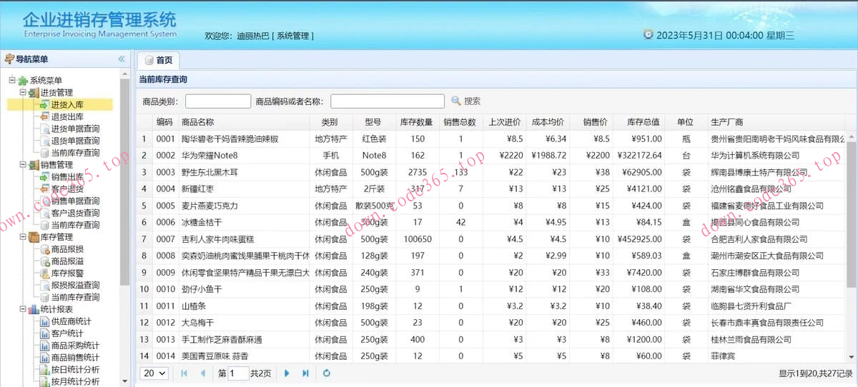Collapse the 导航菜单 sidebar with double-chevron

(122, 59)
